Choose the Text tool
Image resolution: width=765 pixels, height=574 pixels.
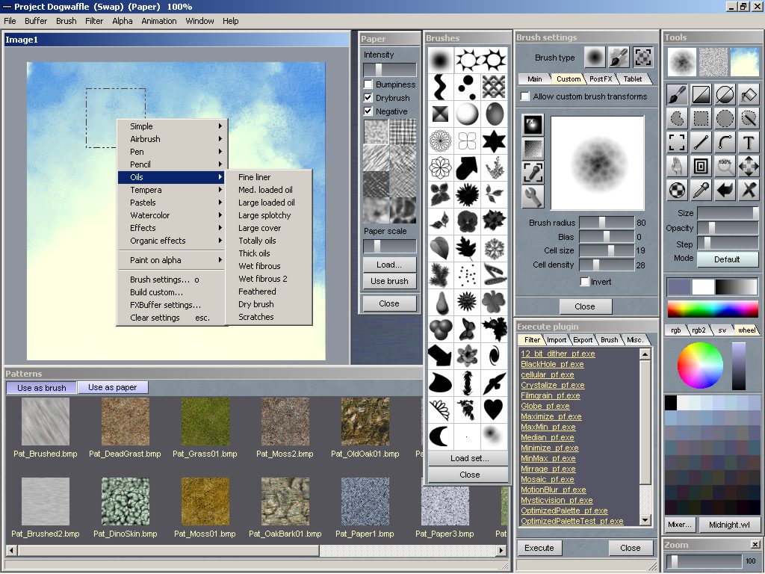(x=749, y=142)
